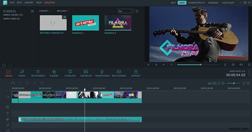Open the File menu
The width and height of the screenshot is (252, 132).
point(12,3)
